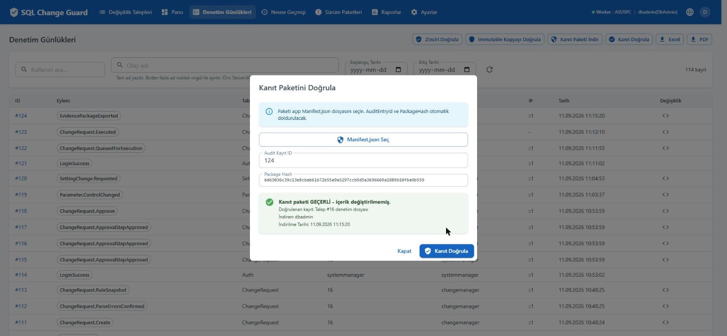
Task: Click the Manifest.json Seç button
Action: (x=363, y=140)
